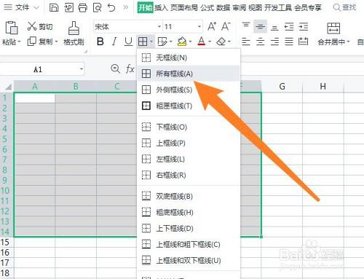Click the Print Preview icon

[x=98, y=8]
